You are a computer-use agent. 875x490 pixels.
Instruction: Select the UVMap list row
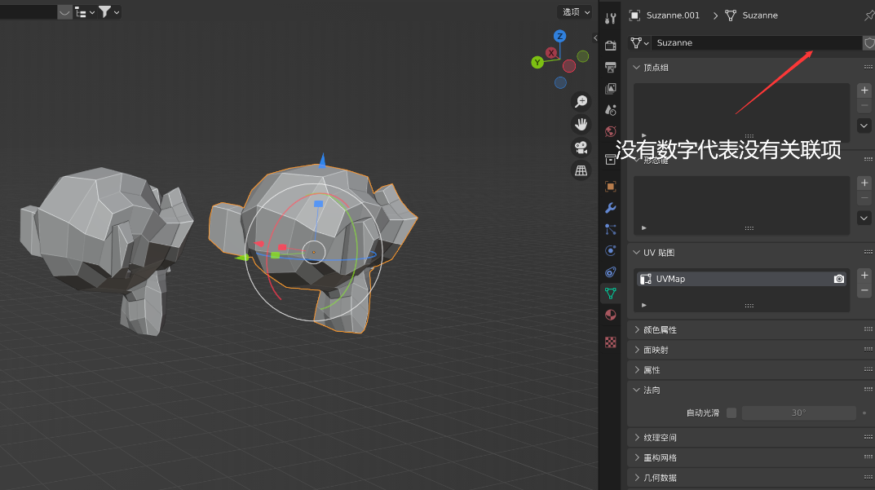click(x=741, y=279)
